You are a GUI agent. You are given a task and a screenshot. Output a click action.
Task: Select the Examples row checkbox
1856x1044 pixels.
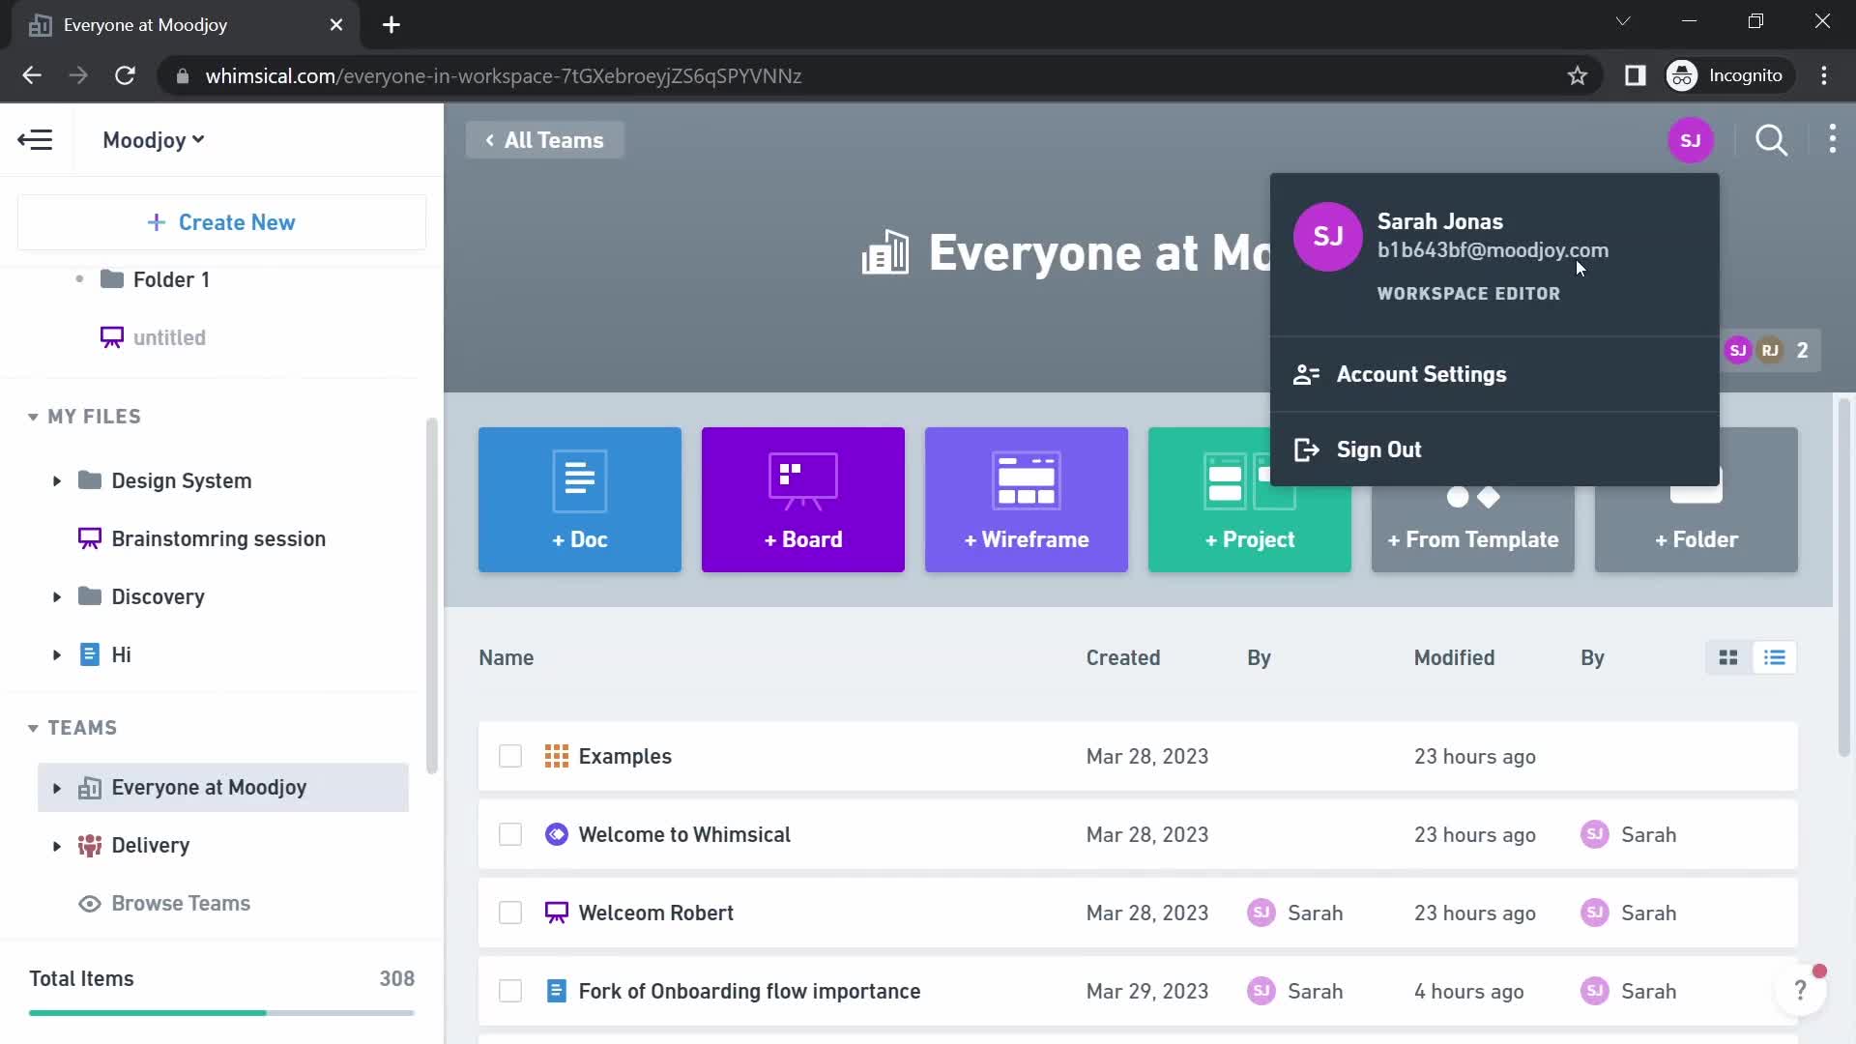tap(510, 756)
